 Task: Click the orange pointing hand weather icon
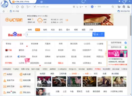coord(67,20)
